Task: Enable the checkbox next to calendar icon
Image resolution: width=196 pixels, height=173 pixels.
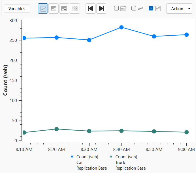Action: pos(116,8)
